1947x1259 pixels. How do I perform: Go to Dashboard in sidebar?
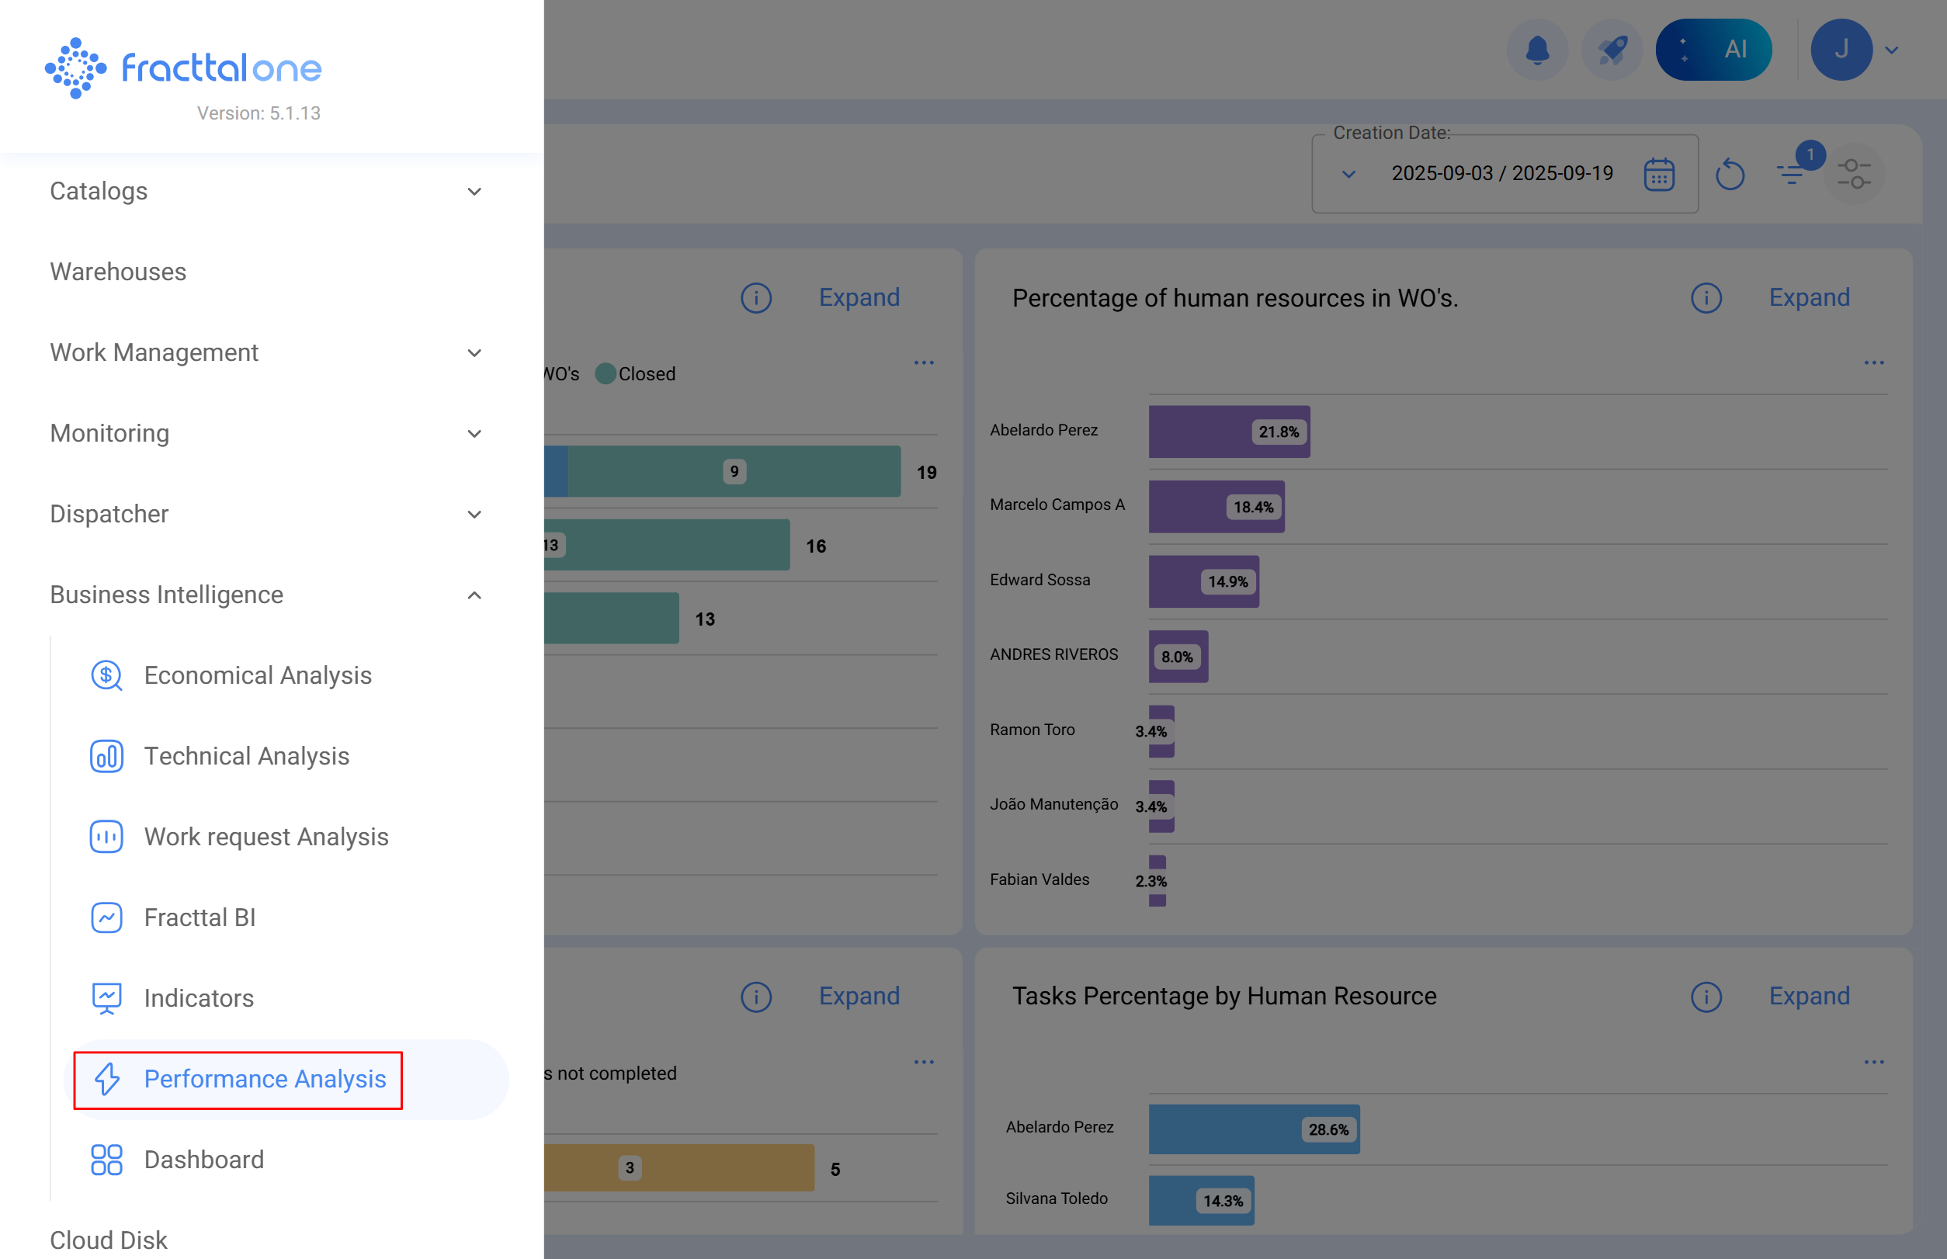[203, 1160]
